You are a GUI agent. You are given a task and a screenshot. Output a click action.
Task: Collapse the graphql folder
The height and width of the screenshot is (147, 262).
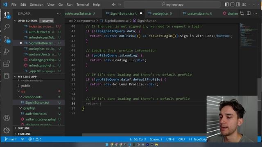pyautogui.click(x=29, y=108)
